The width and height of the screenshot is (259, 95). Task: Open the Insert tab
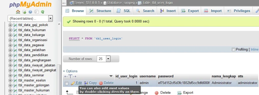(x=168, y=11)
